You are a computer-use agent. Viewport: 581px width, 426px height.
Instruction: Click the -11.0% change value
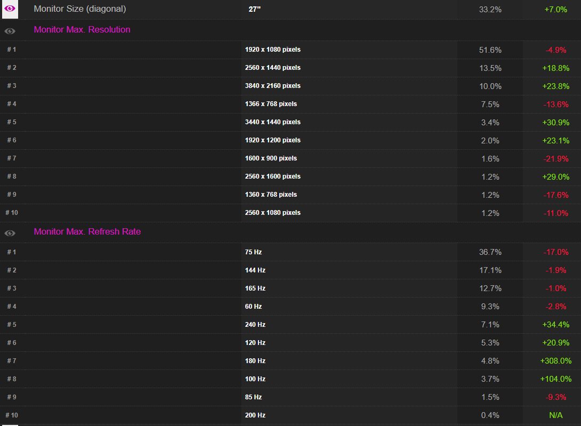click(x=555, y=214)
